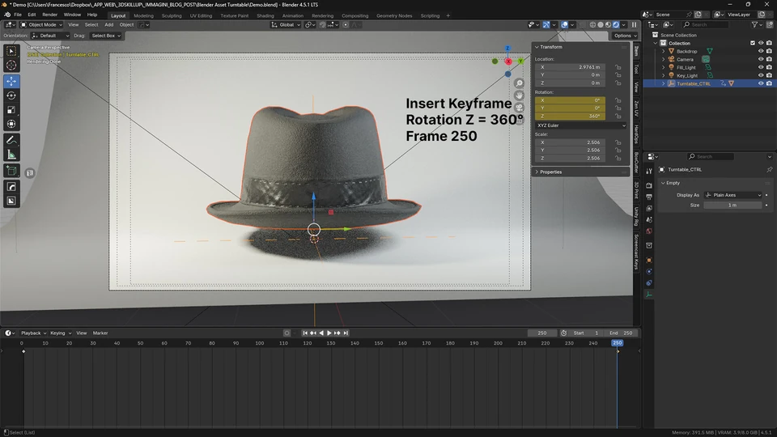777x437 pixels.
Task: Open the File menu
Action: [x=18, y=15]
